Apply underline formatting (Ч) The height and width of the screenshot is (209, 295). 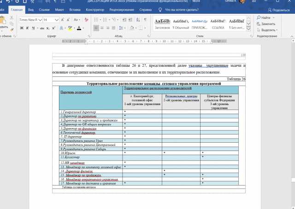pyautogui.click(x=33, y=28)
